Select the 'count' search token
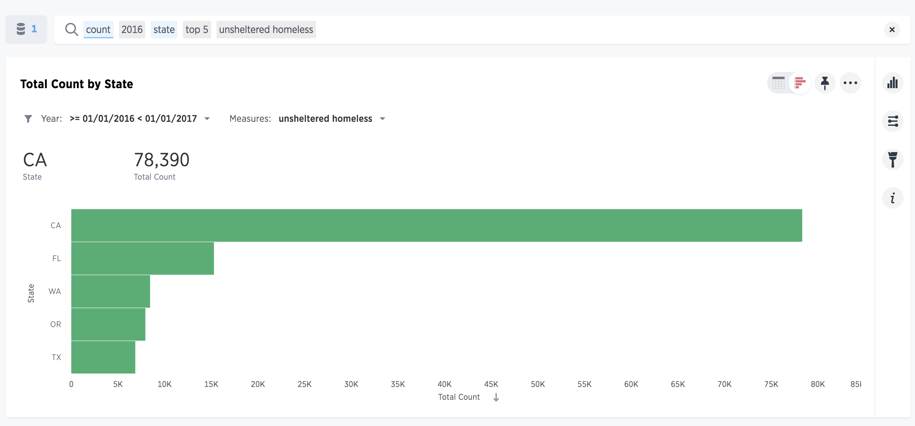This screenshot has width=915, height=426. (x=98, y=30)
